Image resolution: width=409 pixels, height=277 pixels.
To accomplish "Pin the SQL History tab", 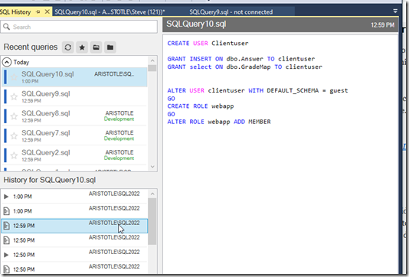I will coord(38,12).
